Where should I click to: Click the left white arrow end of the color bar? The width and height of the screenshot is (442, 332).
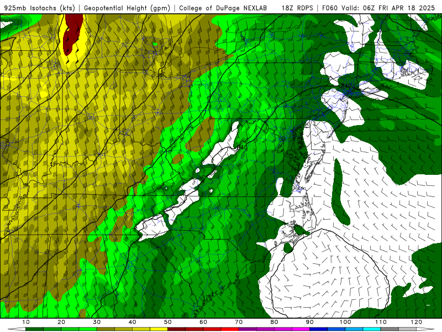pos(17,329)
